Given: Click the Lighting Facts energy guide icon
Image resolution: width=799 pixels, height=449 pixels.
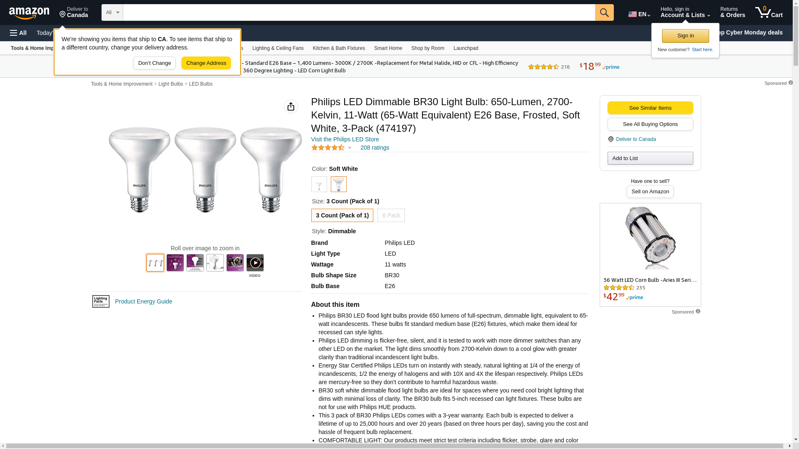Looking at the screenshot, I should click(101, 301).
